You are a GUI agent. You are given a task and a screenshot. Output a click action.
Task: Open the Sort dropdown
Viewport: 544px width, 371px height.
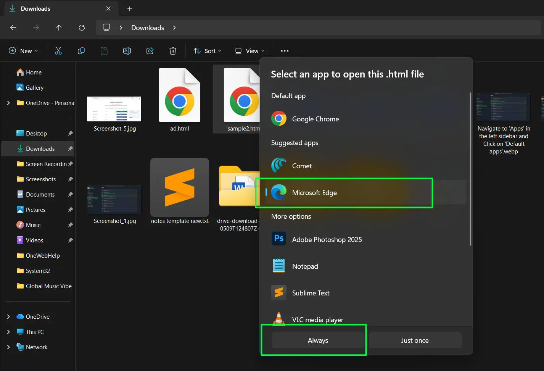click(x=208, y=50)
